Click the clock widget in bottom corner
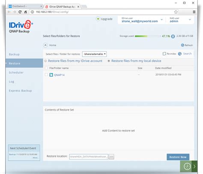Image resolution: width=203 pixels, height=174 pixels. [187, 166]
